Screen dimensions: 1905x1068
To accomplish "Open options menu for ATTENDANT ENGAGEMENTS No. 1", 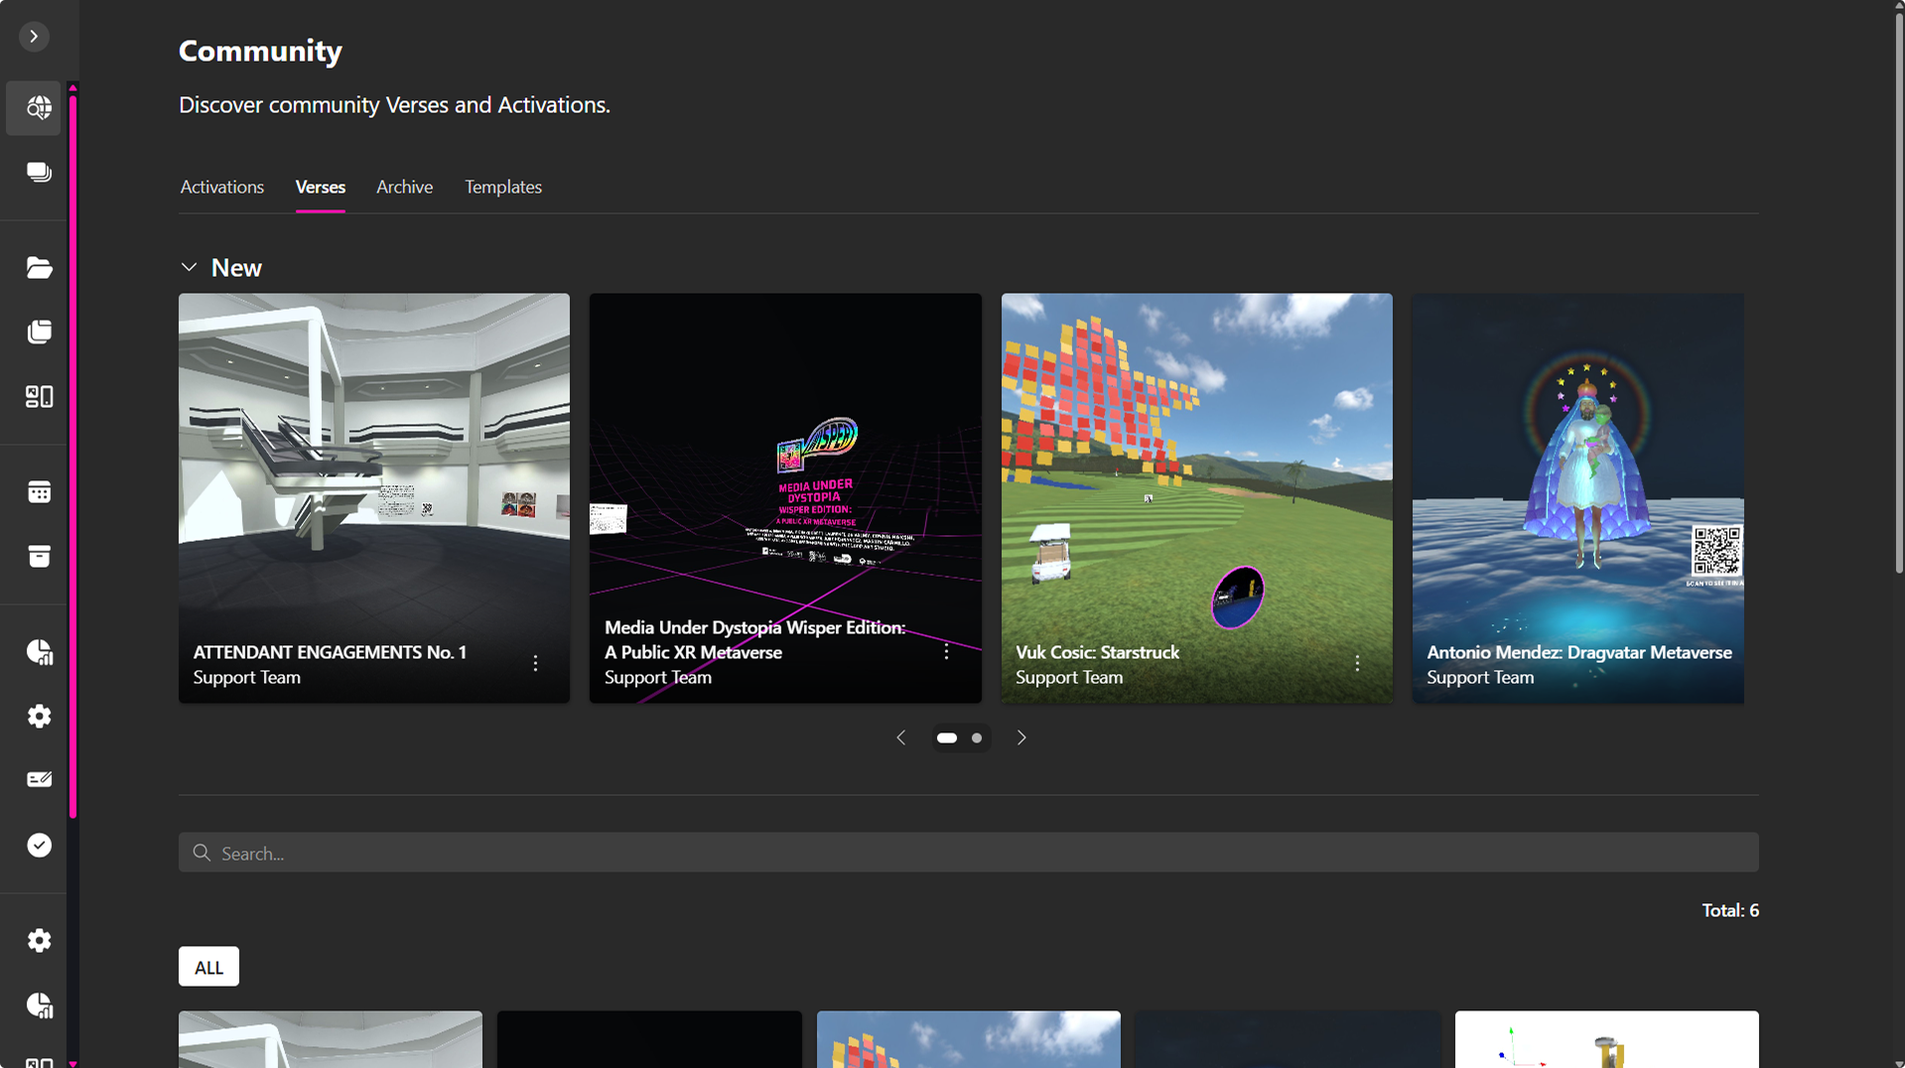I will tap(535, 663).
